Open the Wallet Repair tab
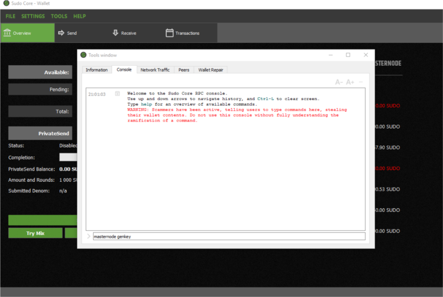 coord(210,70)
